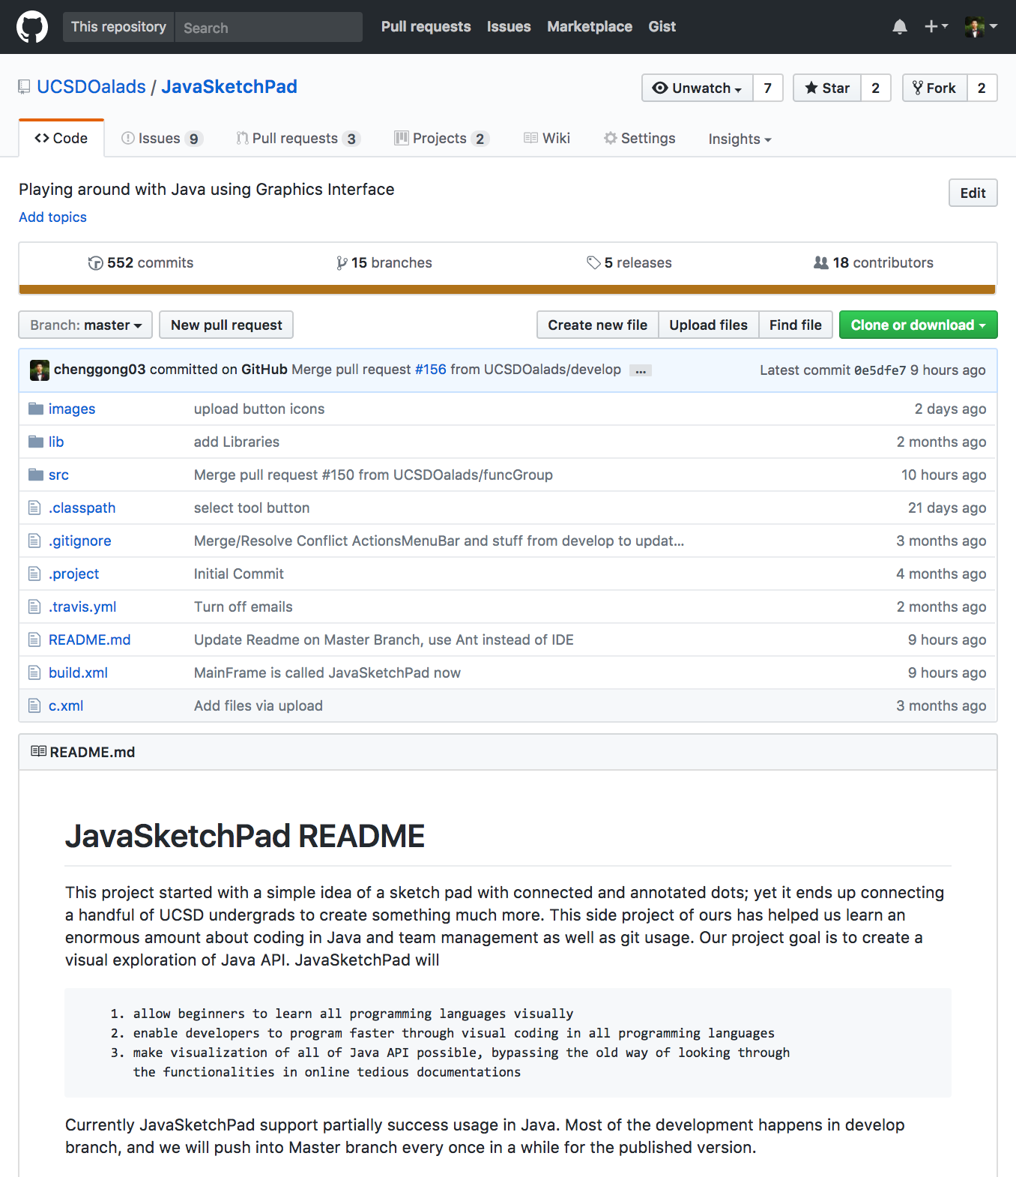This screenshot has width=1016, height=1177.
Task: Click chenggong03's commit avatar
Action: pos(40,370)
